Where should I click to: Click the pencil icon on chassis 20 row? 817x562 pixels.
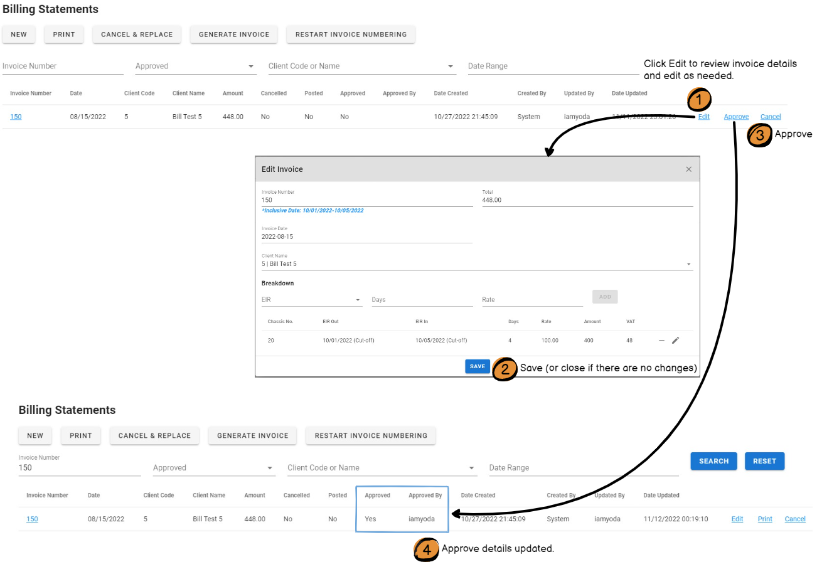(x=675, y=341)
